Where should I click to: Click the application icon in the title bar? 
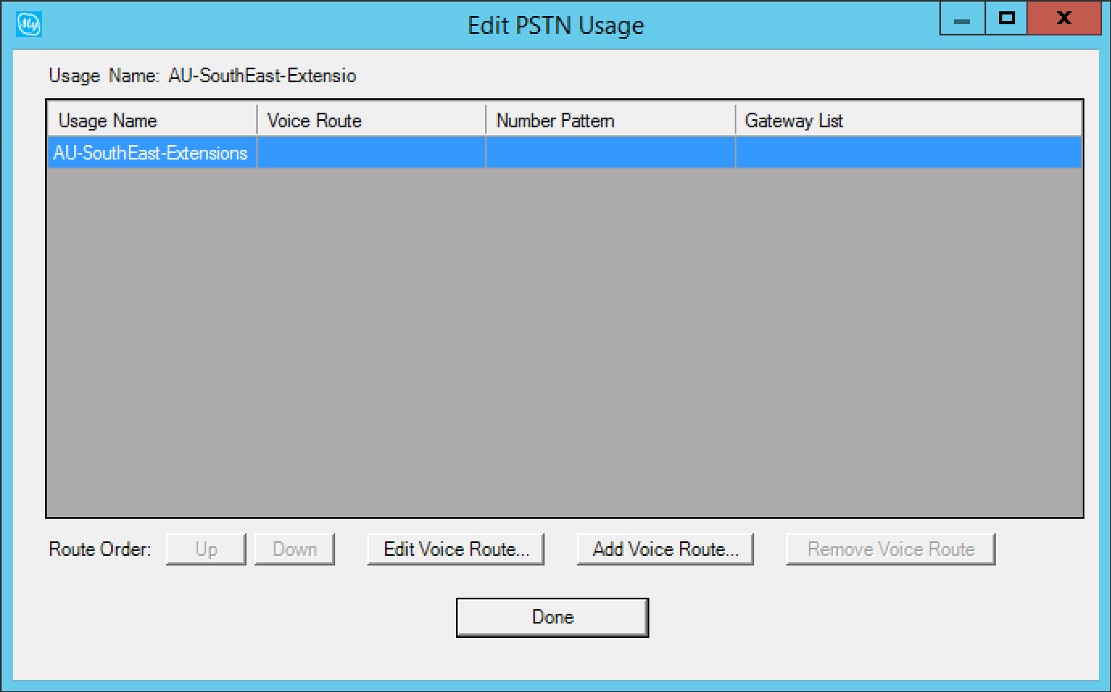tap(29, 25)
